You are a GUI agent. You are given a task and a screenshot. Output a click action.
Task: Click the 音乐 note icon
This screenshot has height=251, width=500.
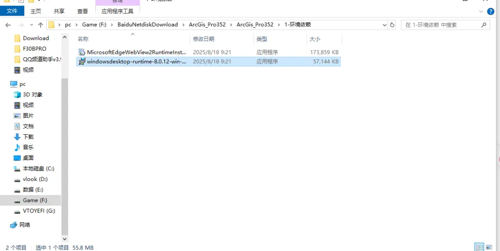(x=17, y=148)
